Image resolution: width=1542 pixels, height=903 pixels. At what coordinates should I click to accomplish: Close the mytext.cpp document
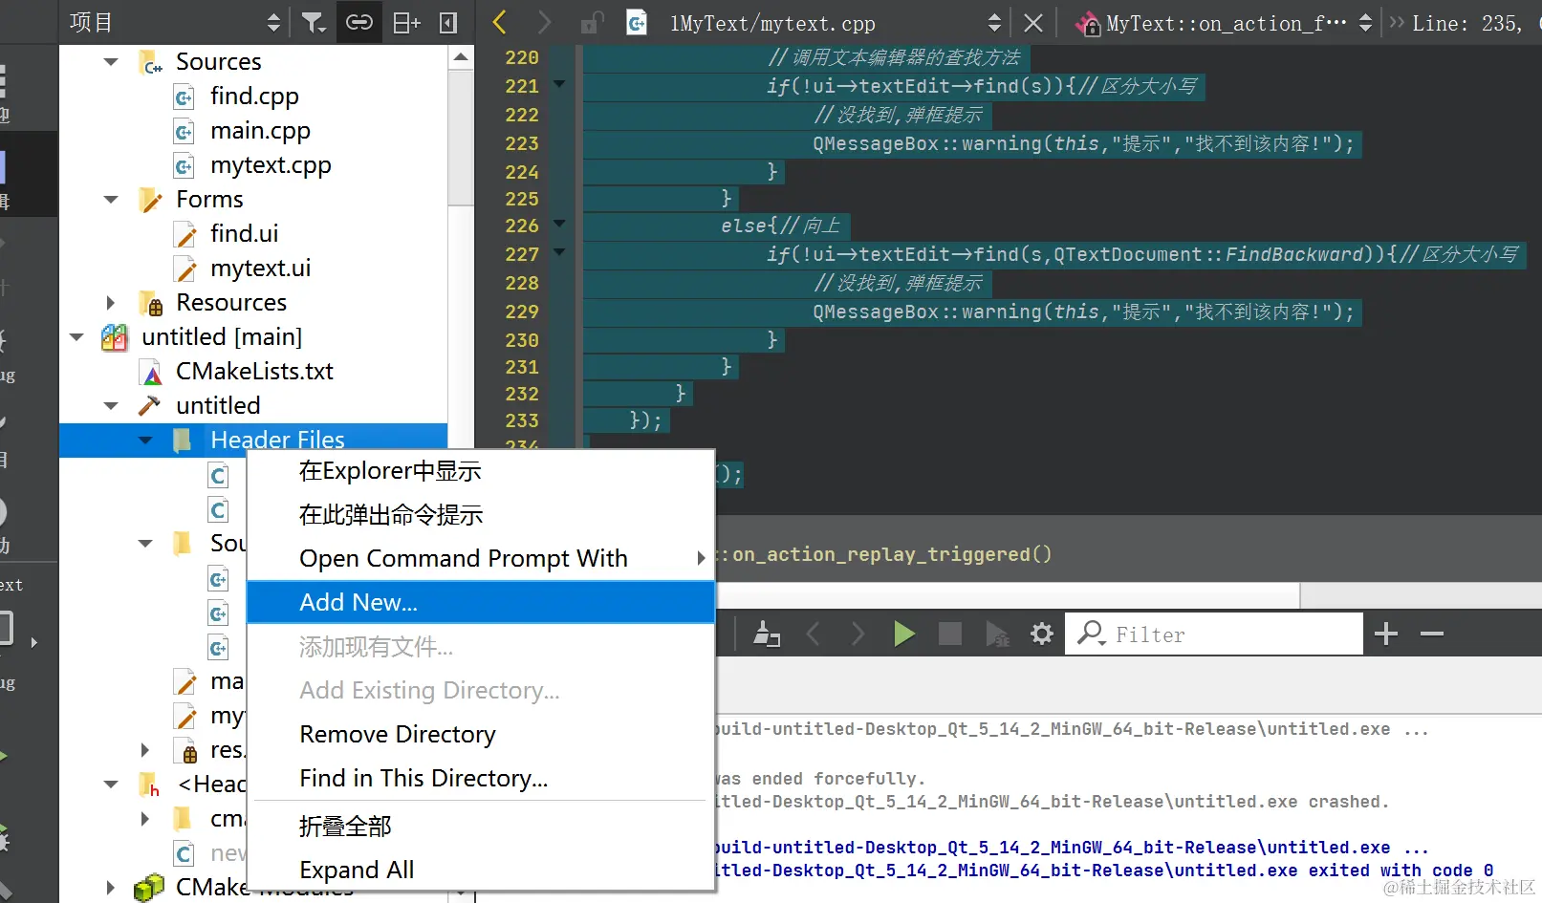click(x=1033, y=22)
